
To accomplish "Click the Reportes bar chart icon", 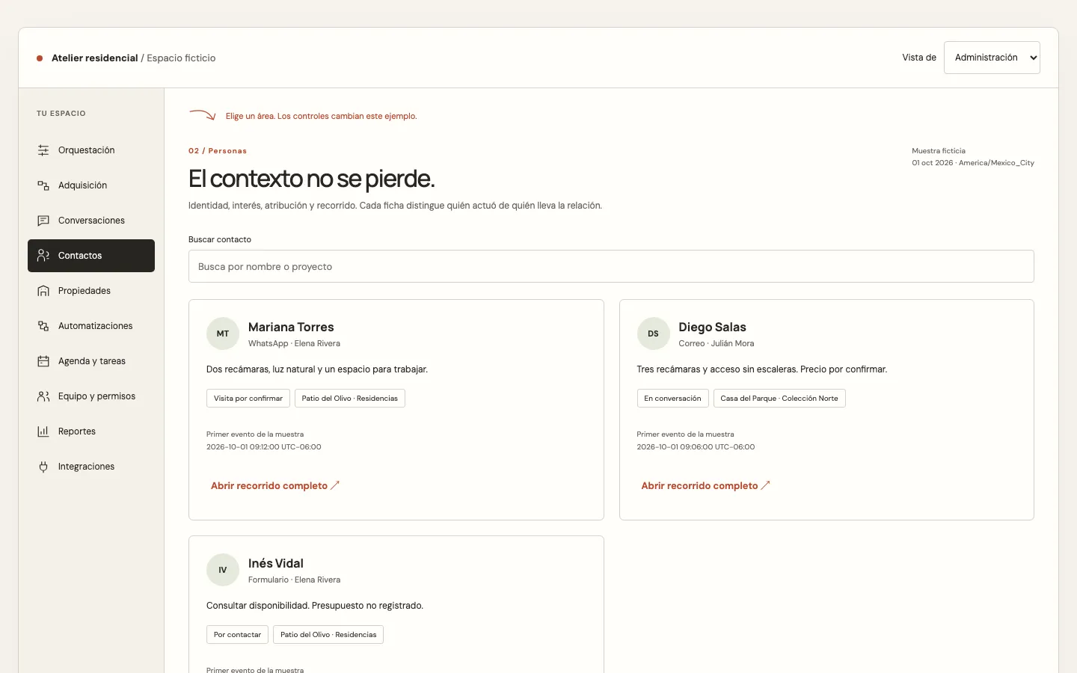I will 43,431.
